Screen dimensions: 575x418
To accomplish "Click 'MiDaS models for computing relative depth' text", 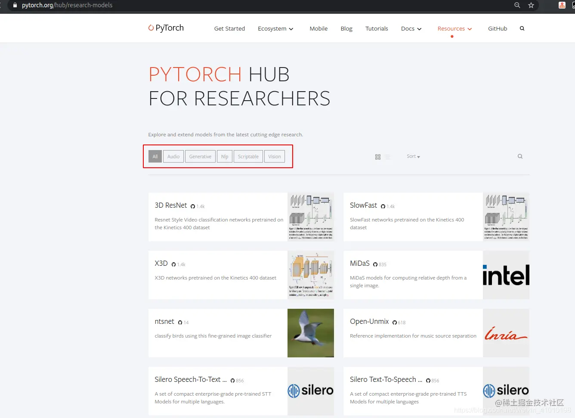I will pos(408,282).
